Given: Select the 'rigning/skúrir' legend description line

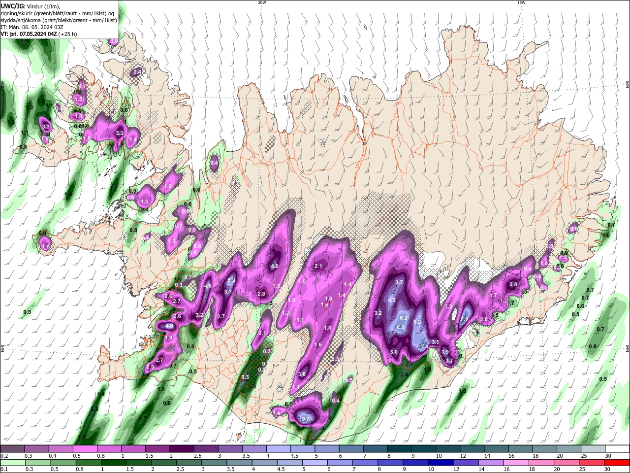Looking at the screenshot, I should [58, 13].
